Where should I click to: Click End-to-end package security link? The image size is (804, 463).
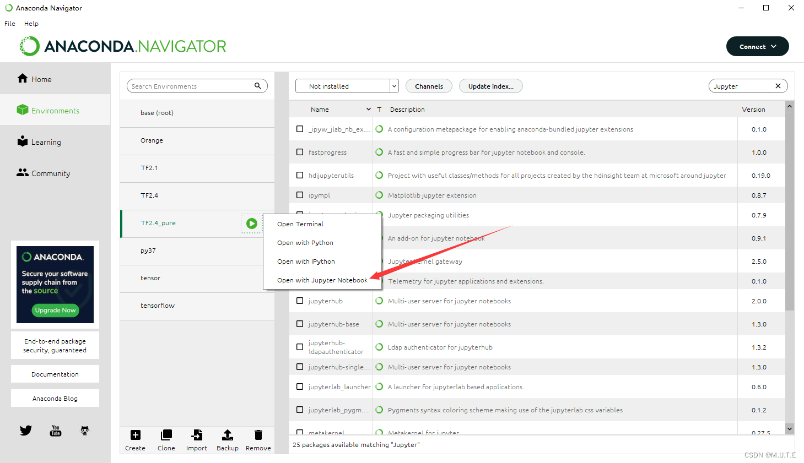coord(55,345)
